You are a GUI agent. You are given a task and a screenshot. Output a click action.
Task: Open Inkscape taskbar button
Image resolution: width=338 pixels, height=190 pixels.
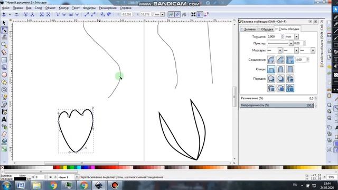99,185
